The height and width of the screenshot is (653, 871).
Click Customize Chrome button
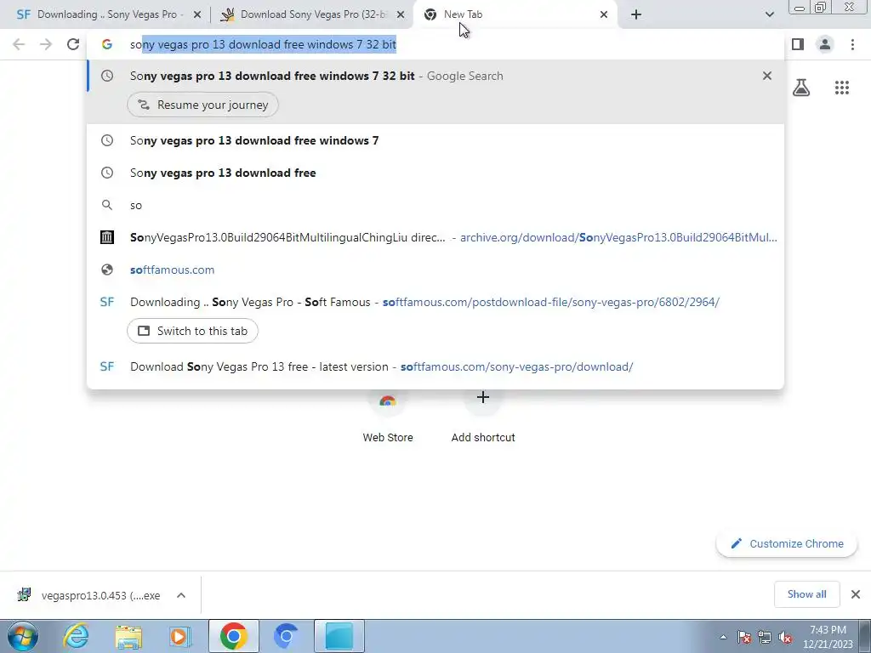pyautogui.click(x=787, y=543)
